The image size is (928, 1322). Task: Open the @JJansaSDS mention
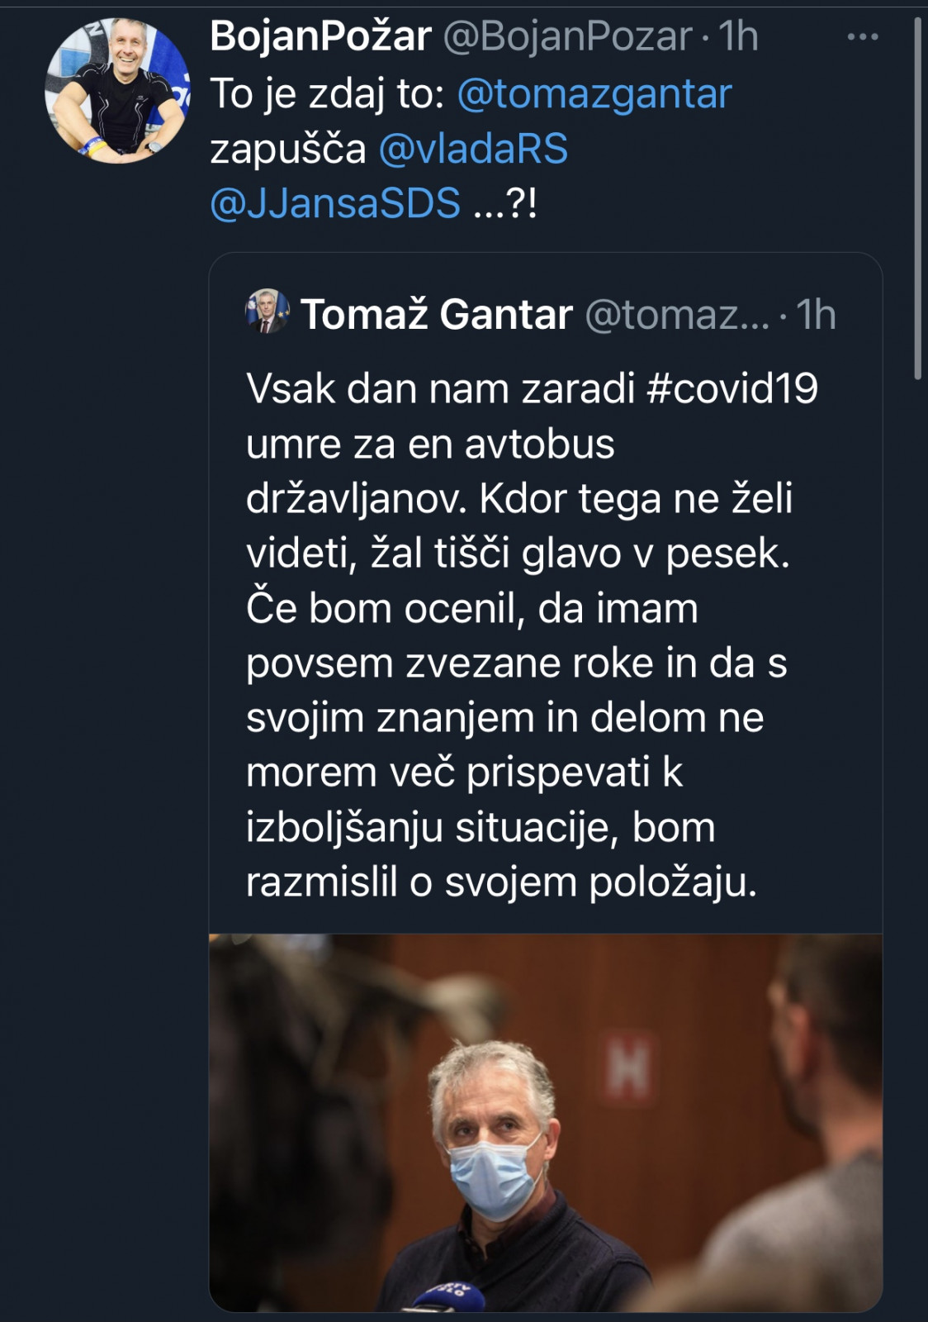click(335, 203)
